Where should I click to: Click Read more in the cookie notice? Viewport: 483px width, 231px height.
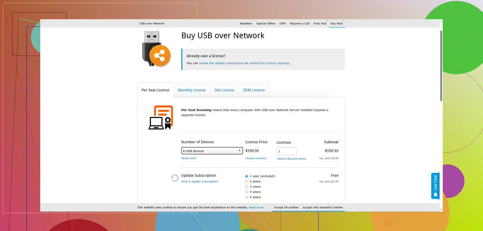[256, 207]
